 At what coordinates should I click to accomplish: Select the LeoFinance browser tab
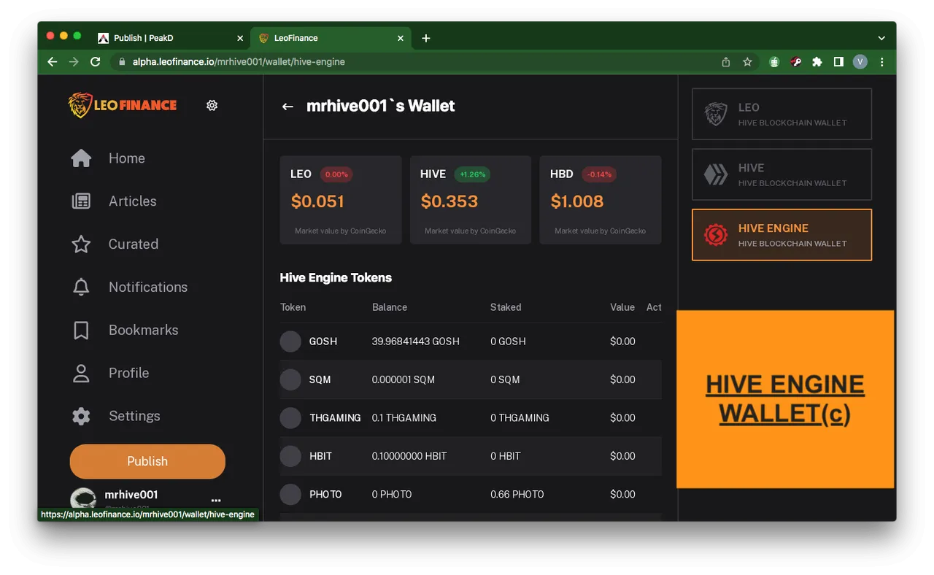(330, 38)
